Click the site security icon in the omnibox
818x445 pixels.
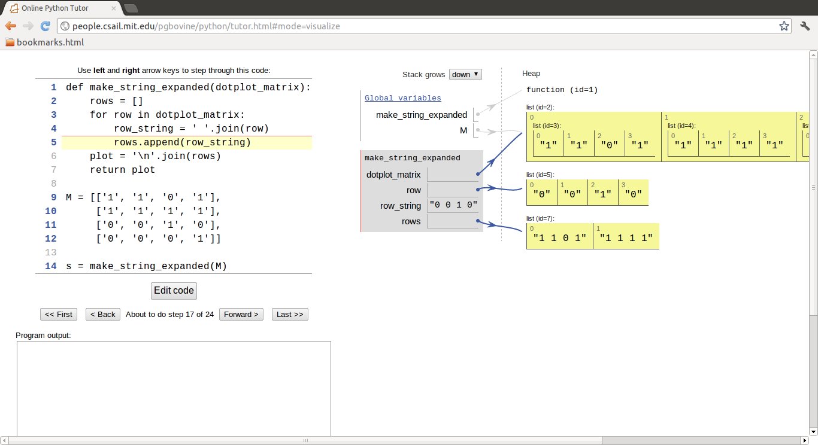point(63,26)
